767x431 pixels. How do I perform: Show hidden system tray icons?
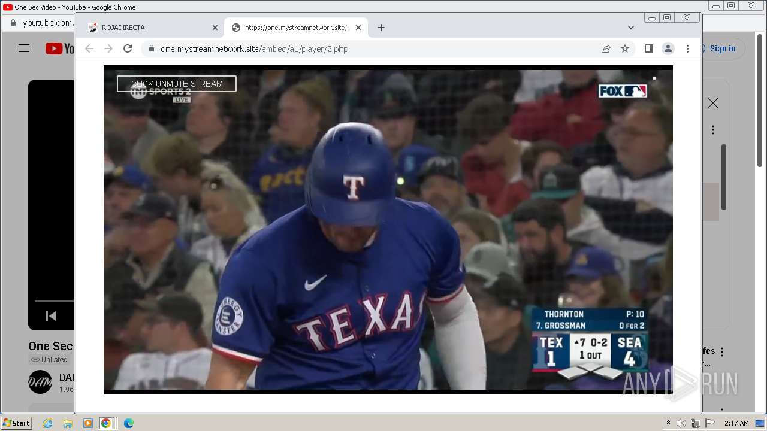668,423
